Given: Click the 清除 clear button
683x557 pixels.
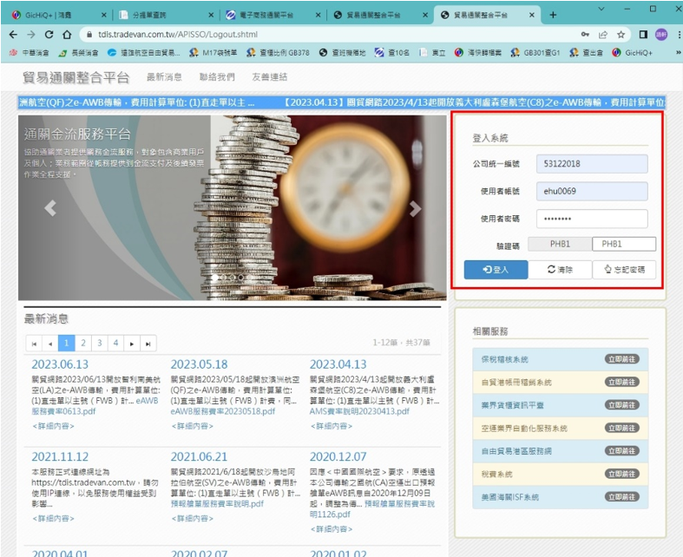Looking at the screenshot, I should tap(561, 270).
